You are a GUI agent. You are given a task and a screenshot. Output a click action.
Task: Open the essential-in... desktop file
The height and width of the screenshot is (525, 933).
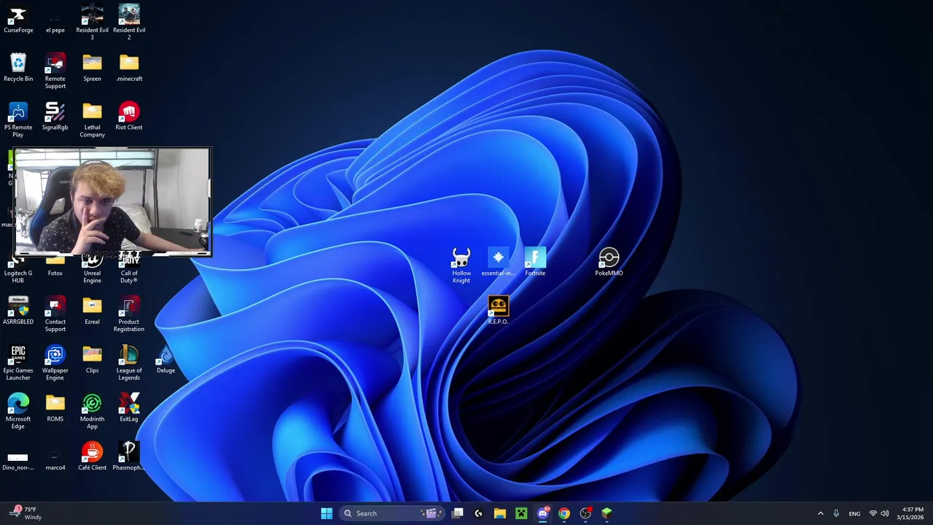(498, 262)
